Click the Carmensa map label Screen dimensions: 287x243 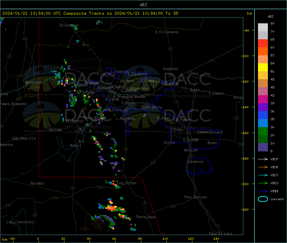(x=195, y=162)
